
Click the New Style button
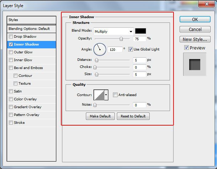coord(194,39)
